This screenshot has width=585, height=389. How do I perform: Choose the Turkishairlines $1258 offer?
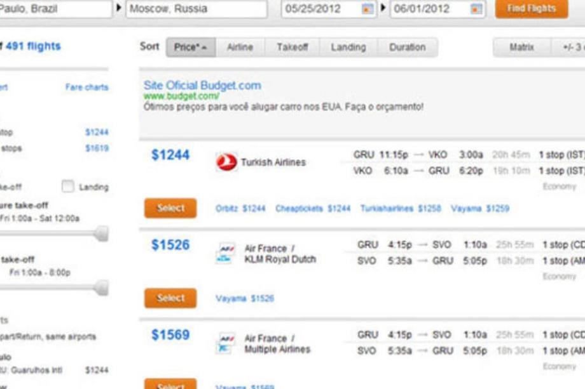[401, 208]
